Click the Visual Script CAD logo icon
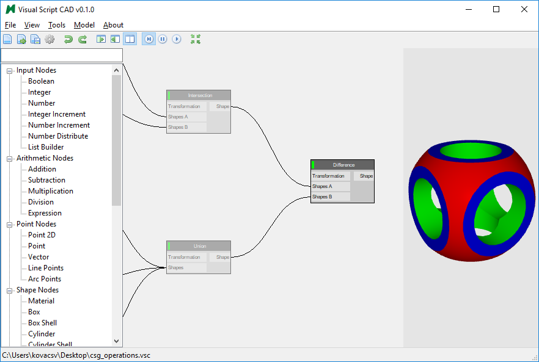Viewport: 539px width, 362px height. tap(10, 9)
